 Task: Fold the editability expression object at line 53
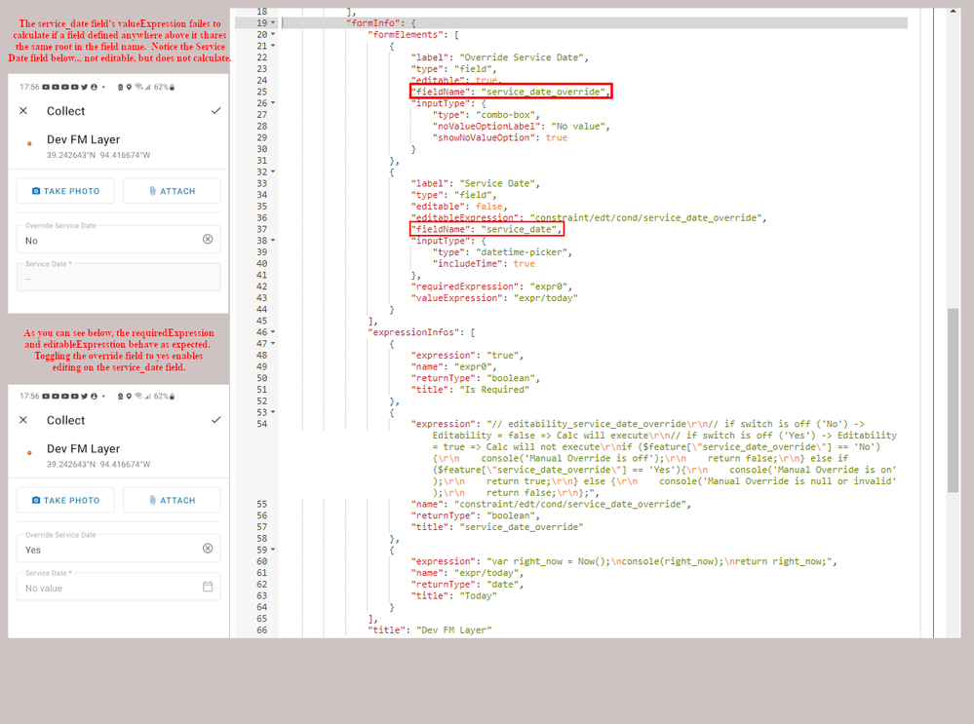tap(273, 412)
